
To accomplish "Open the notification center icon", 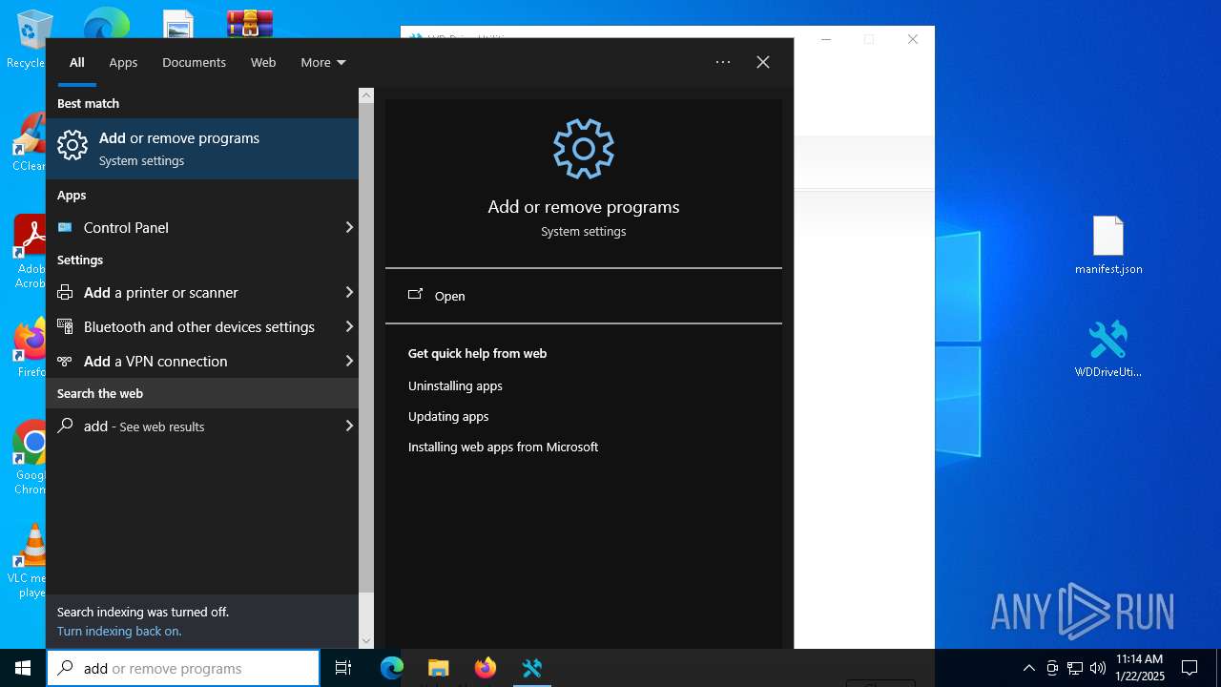I will point(1190,668).
